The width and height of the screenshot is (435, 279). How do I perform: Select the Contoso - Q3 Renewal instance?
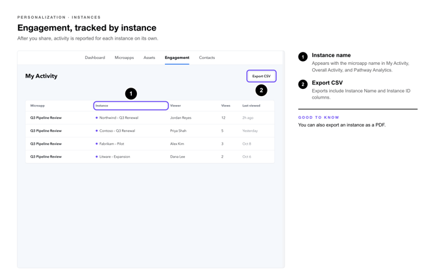tap(117, 131)
